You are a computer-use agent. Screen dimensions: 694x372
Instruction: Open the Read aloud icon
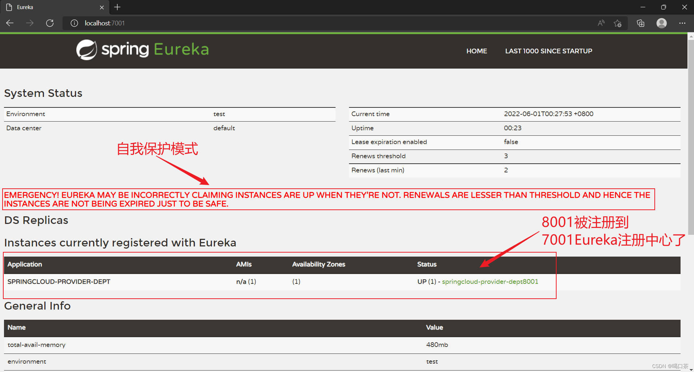(601, 23)
